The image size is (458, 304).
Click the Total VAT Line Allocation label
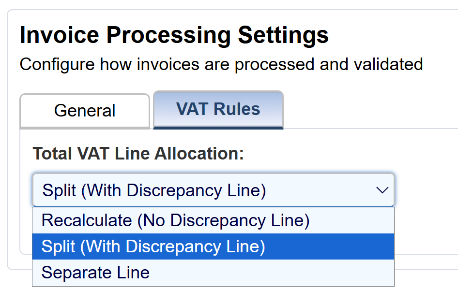[138, 154]
